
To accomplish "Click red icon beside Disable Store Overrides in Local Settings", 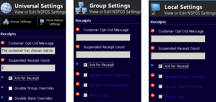I will [x=153, y=85].
